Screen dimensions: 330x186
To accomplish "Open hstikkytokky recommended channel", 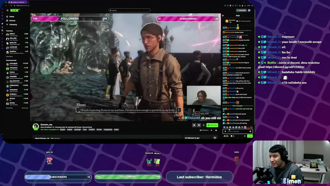I will tap(17, 86).
